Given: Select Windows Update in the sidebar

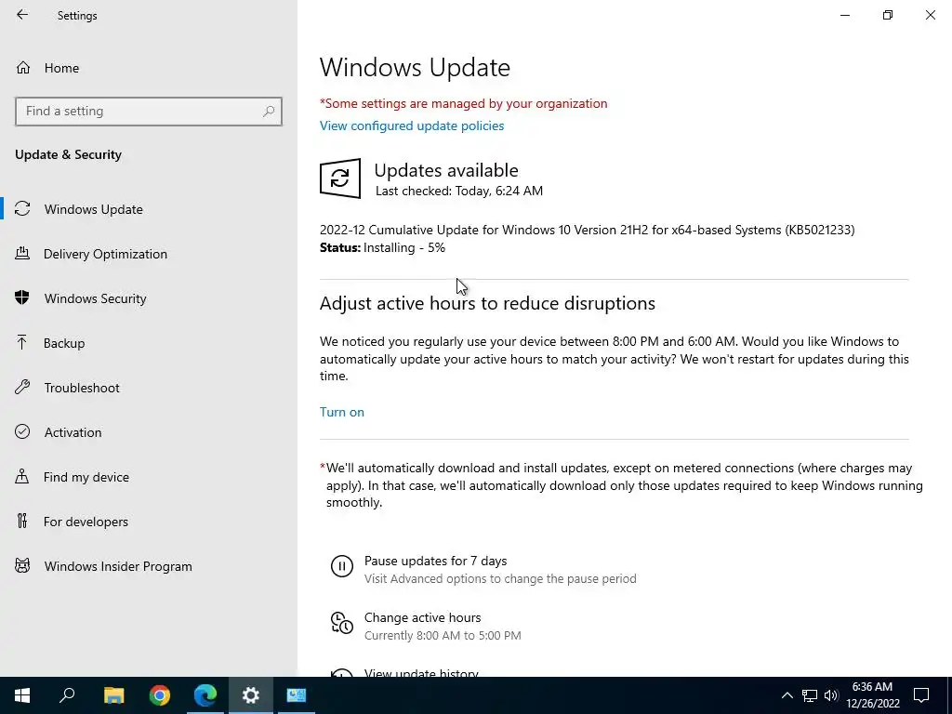Looking at the screenshot, I should tap(149, 209).
